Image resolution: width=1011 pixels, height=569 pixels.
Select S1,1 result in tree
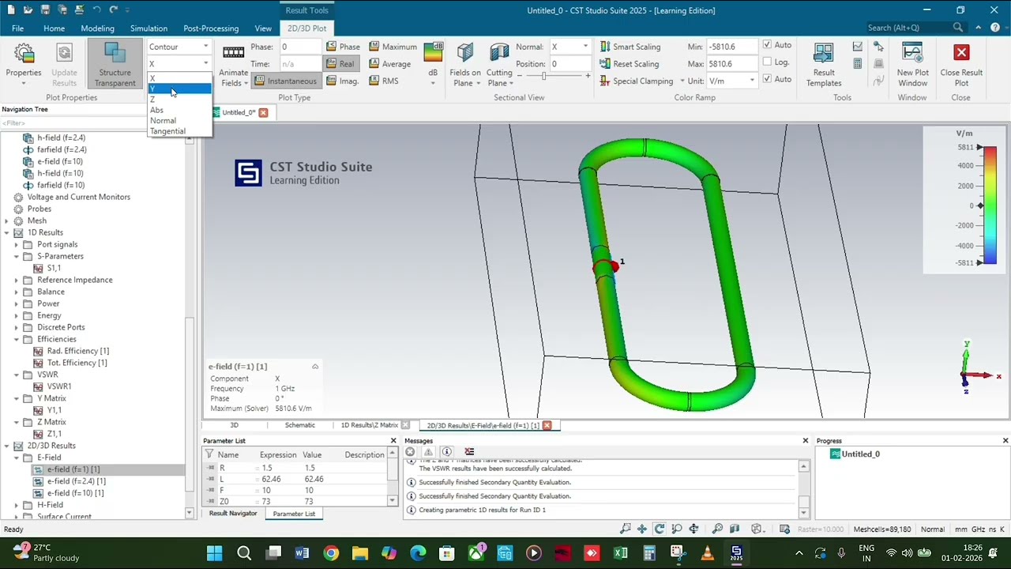54,268
